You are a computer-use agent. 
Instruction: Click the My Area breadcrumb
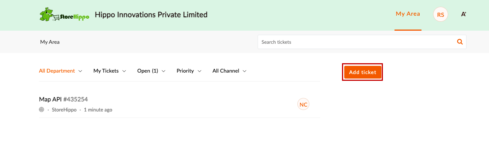(50, 42)
